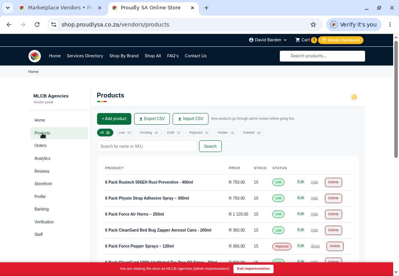
Task: Close the Proudly SA Online Store tab
Action: click(x=192, y=8)
